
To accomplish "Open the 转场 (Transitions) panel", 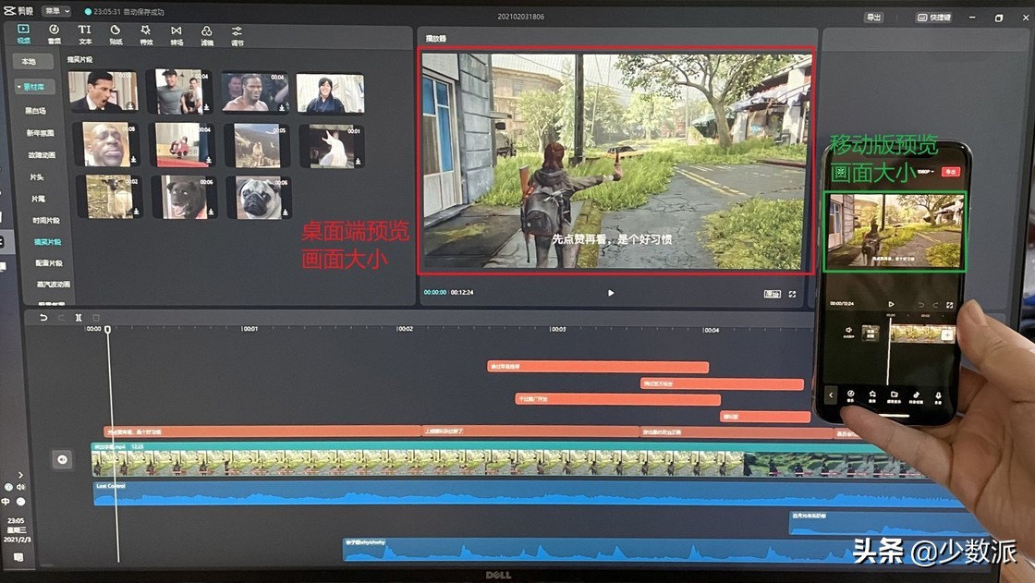I will coord(176,34).
